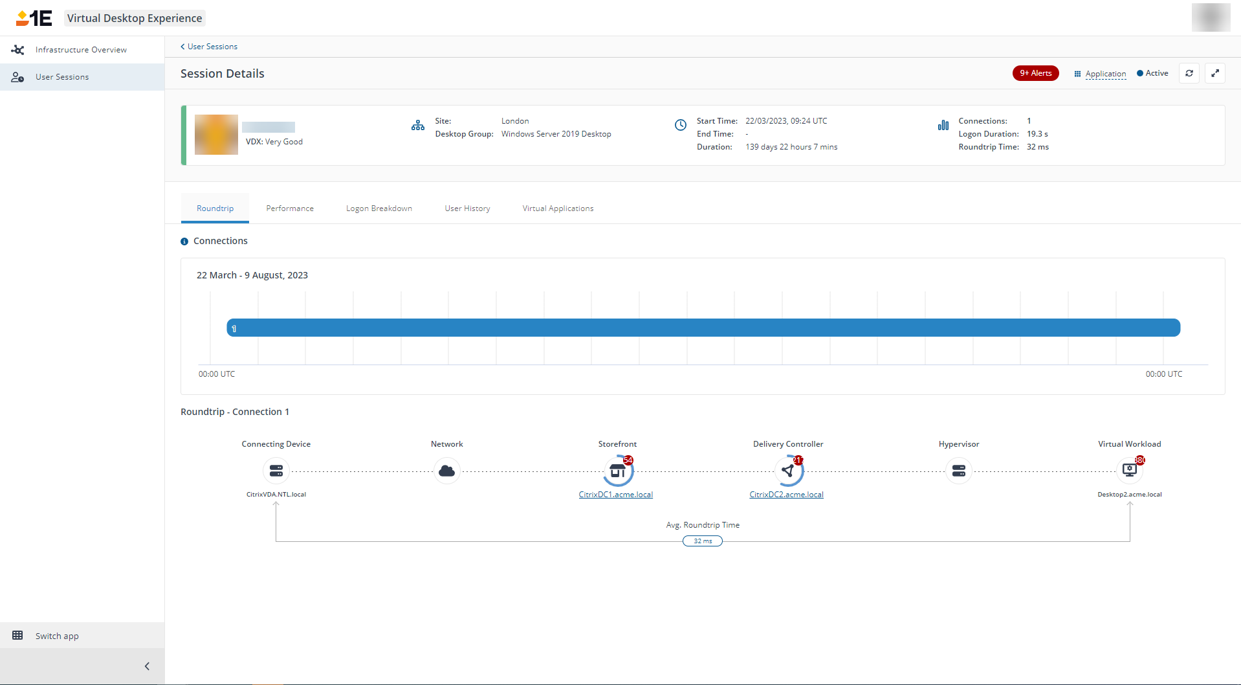Viewport: 1241px width, 685px height.
Task: Open the Logon Breakdown tab
Action: (x=379, y=208)
